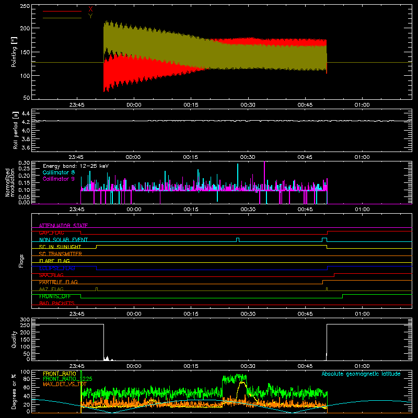Click the 00:45 tick under Flags plot
Image resolution: width=418 pixels, height=418 pixels.
305,314
